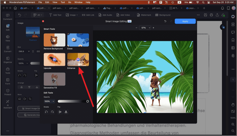237x136 pixels.
Task: Click the main toolbar undo arrow
Action: point(20,15)
